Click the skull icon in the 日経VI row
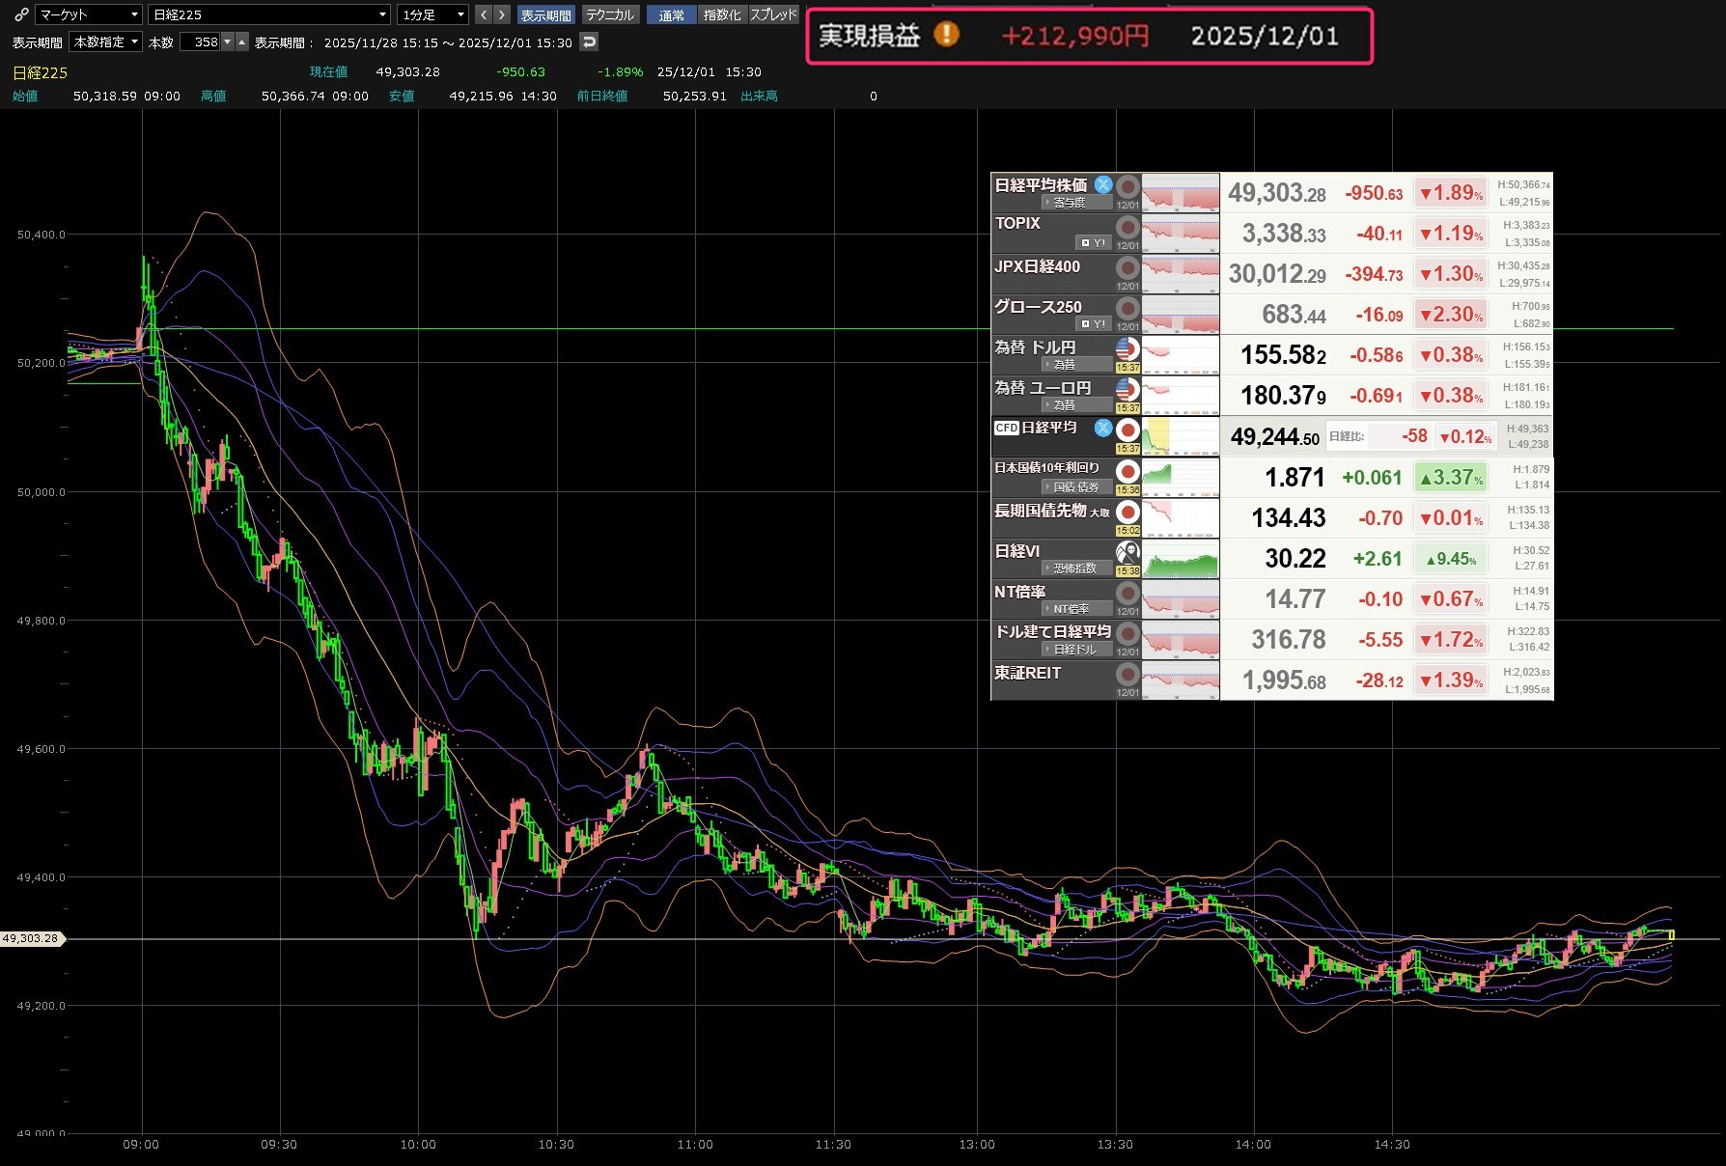The width and height of the screenshot is (1726, 1166). (x=1127, y=553)
